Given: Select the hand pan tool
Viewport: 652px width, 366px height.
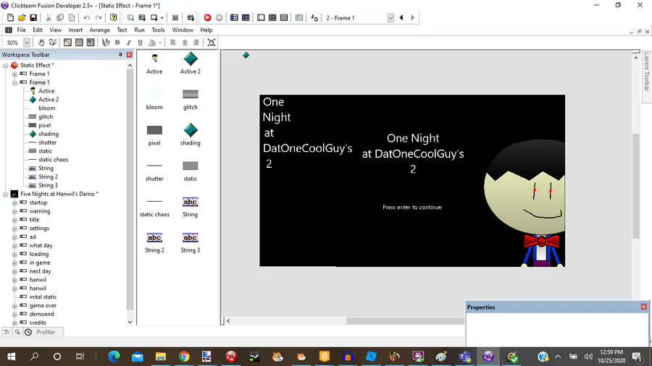Looking at the screenshot, I should coord(41,43).
